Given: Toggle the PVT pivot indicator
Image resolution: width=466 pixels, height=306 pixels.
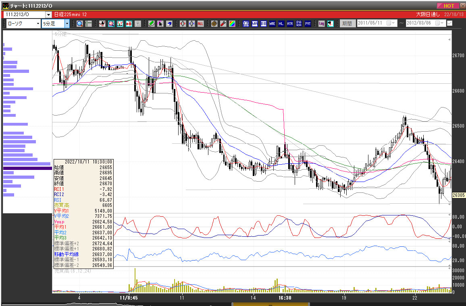Looking at the screenshot, I should [308, 24].
